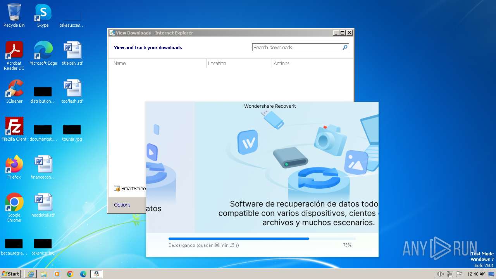Open the takenice.jpg image file
Image resolution: width=496 pixels, height=279 pixels.
coord(43,246)
